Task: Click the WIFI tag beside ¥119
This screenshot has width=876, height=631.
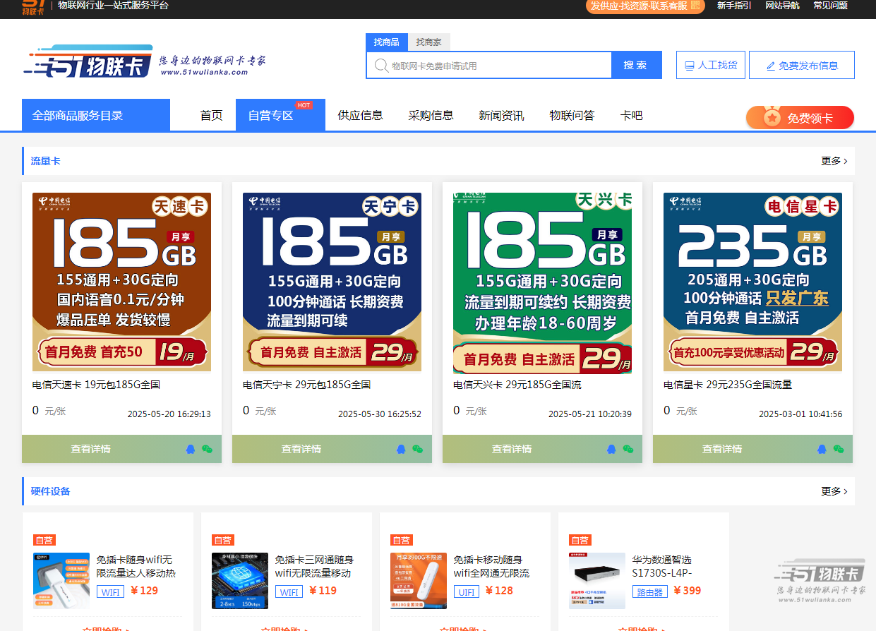Action: [x=289, y=592]
